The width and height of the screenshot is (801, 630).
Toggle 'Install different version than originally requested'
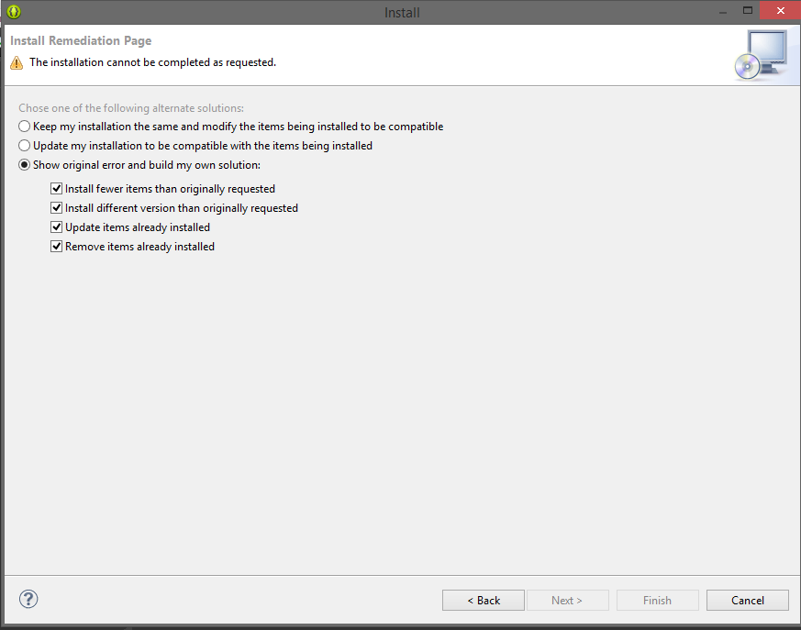(x=57, y=208)
